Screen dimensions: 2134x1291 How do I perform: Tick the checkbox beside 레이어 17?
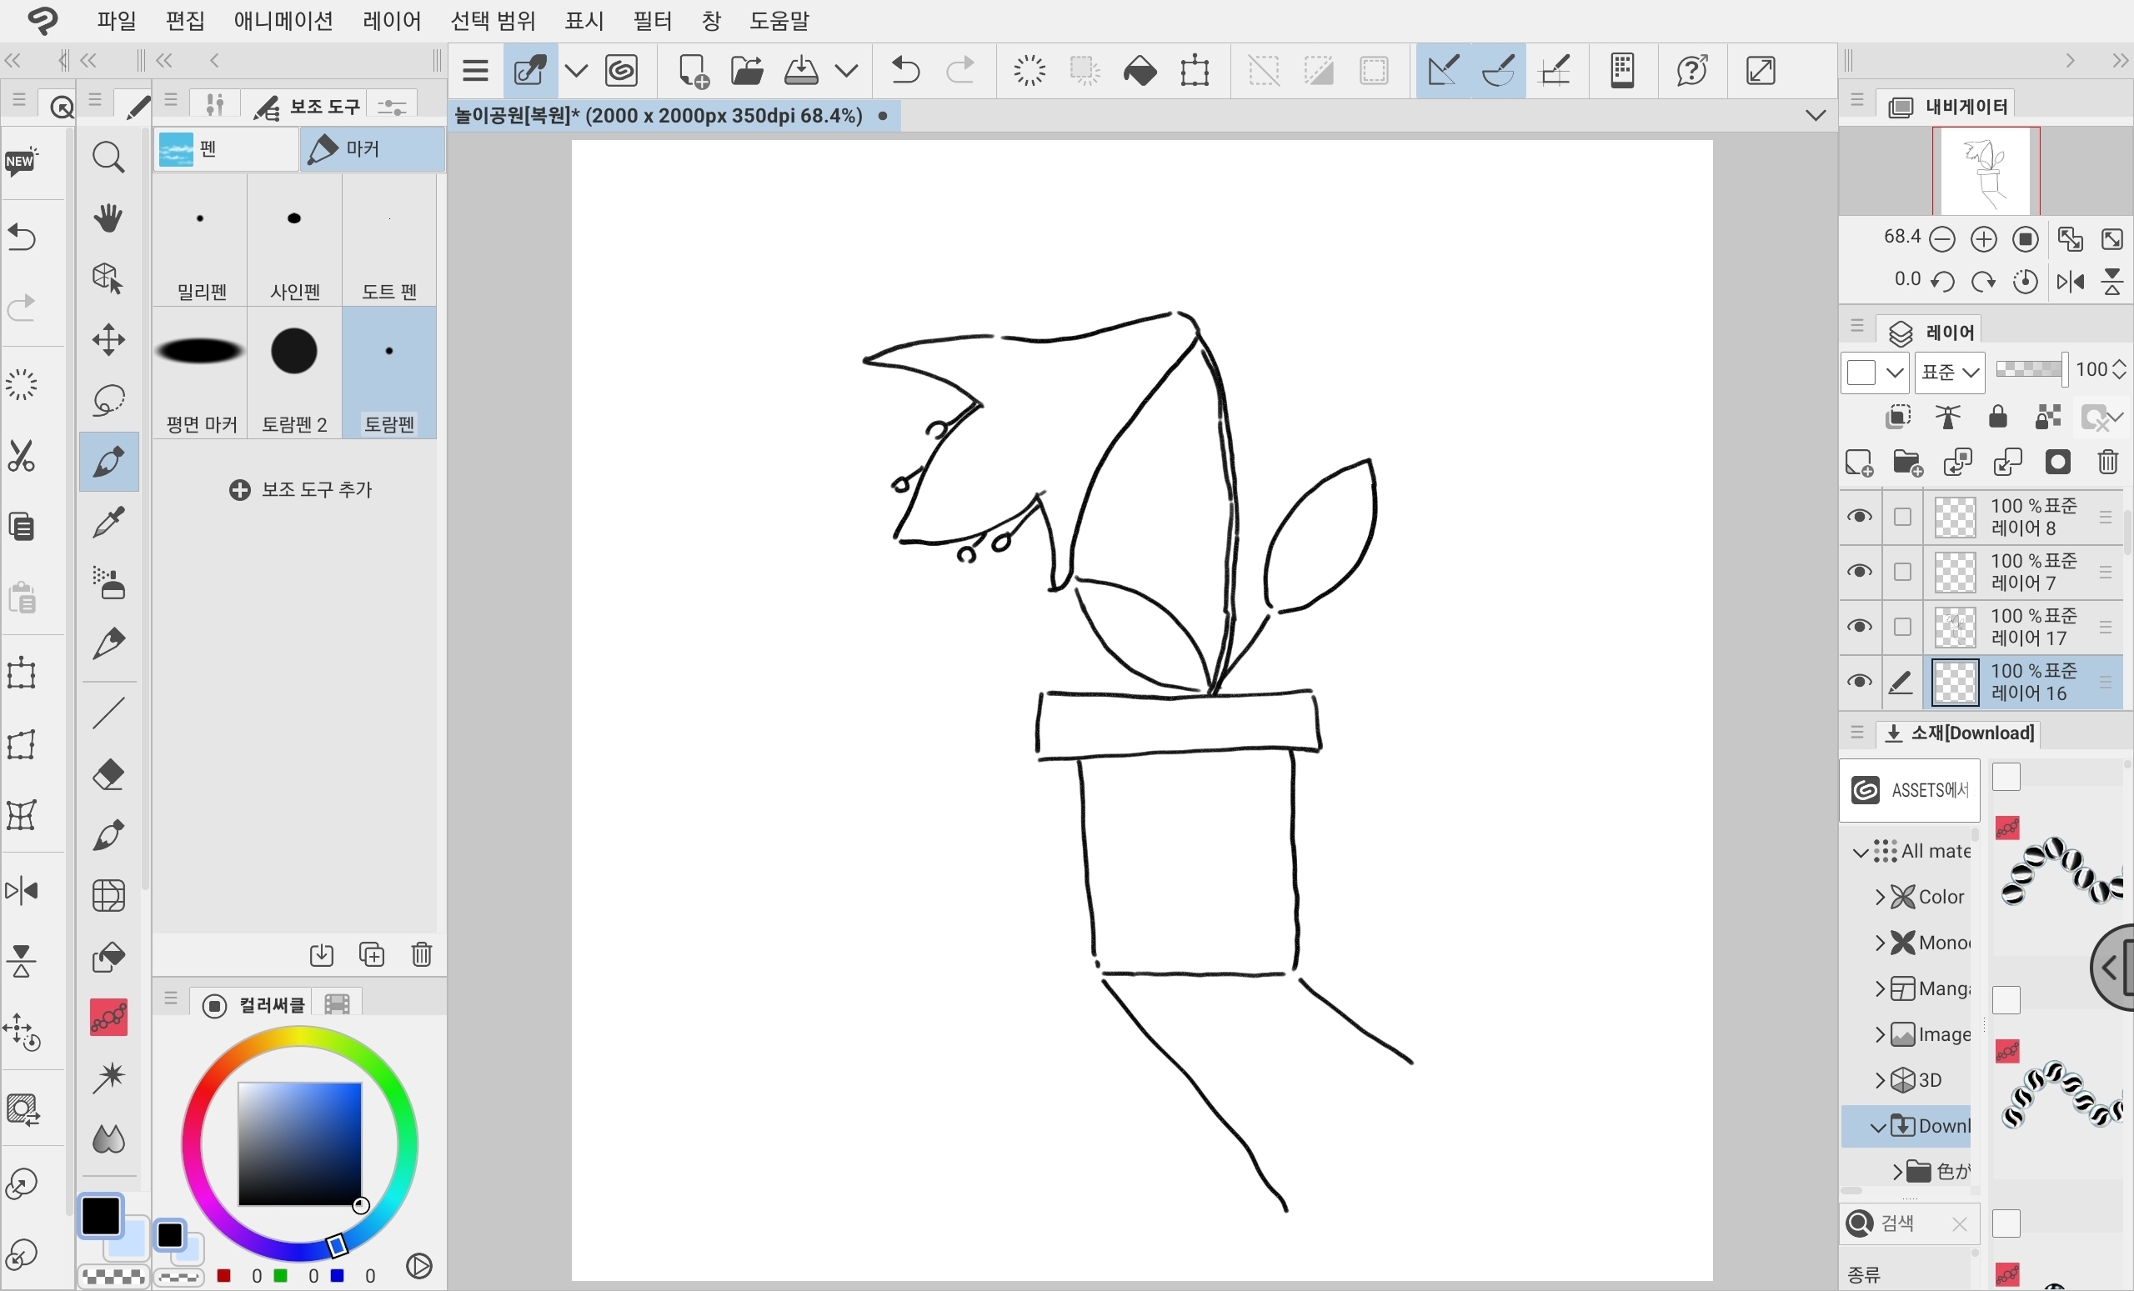(1903, 627)
